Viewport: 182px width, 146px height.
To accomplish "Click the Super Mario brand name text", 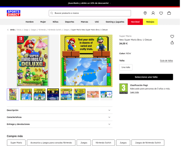I will [125, 36].
